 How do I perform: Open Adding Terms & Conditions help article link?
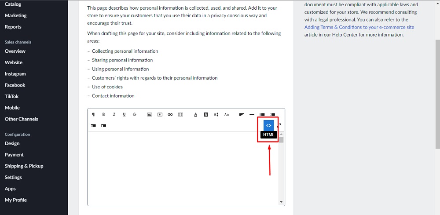[359, 27]
